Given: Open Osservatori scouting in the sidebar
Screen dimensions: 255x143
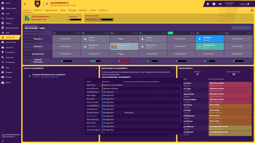Looking at the screenshot, I should [x=10, y=57].
